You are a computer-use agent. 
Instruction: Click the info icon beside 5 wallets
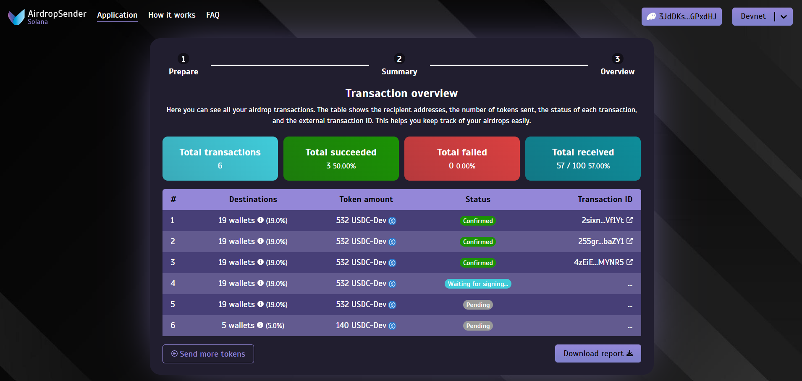click(x=260, y=325)
